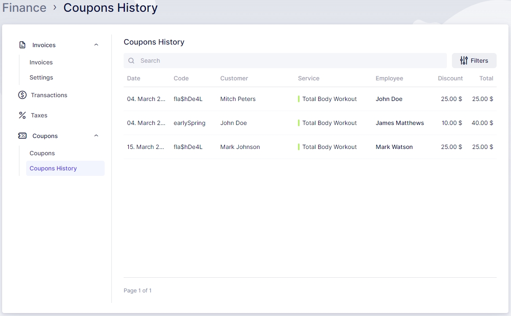The image size is (511, 316).
Task: Click the Invoices document icon in sidebar
Action: click(23, 45)
